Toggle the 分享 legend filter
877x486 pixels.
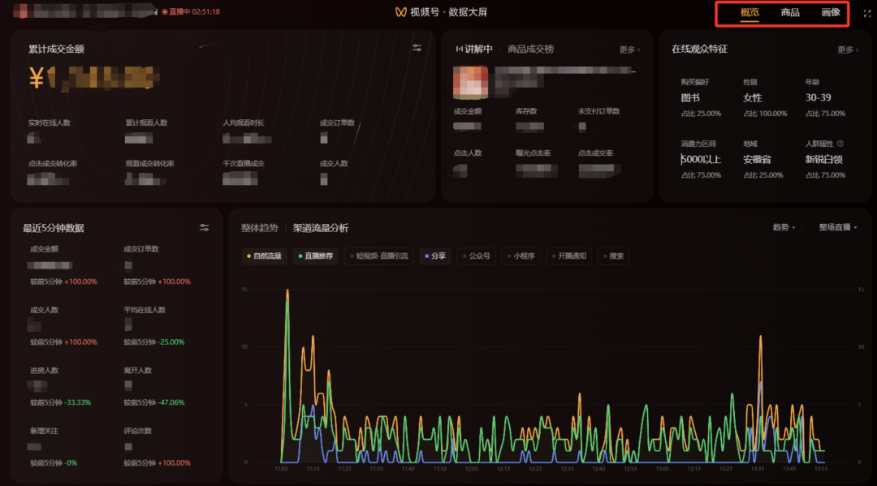(435, 256)
